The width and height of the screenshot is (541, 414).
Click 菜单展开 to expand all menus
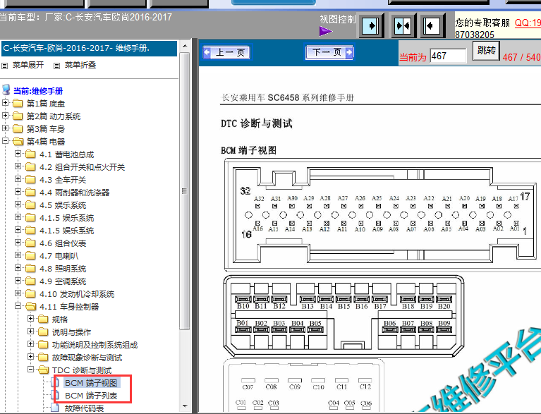[28, 65]
